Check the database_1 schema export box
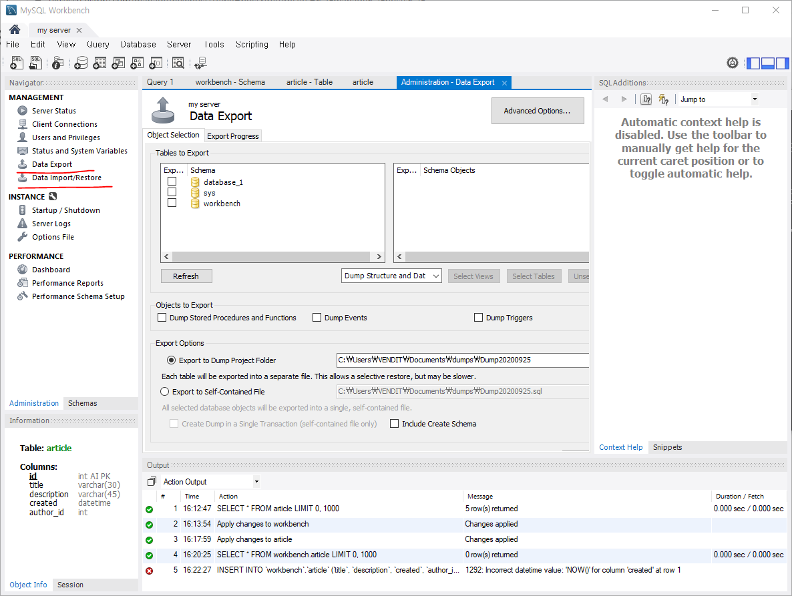 click(172, 181)
